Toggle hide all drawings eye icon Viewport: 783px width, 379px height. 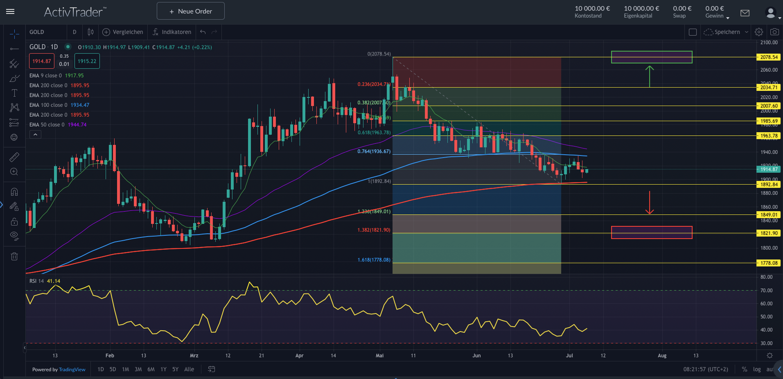point(14,236)
